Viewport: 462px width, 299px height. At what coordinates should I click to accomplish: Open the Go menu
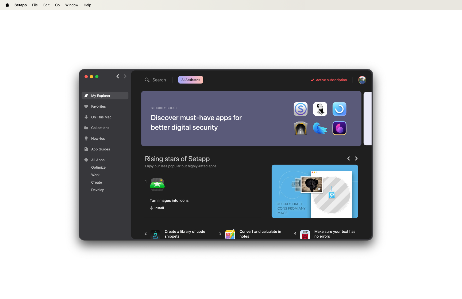(57, 5)
